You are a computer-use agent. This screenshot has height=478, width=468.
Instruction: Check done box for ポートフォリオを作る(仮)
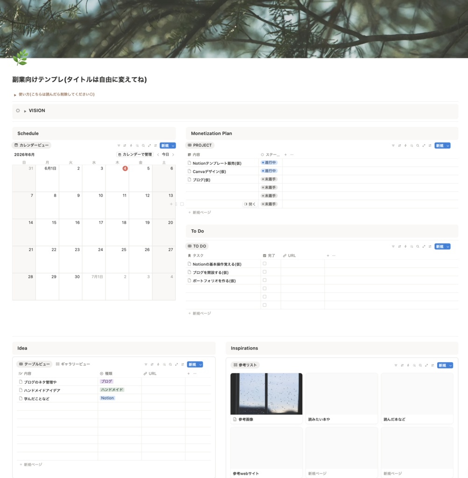point(264,280)
